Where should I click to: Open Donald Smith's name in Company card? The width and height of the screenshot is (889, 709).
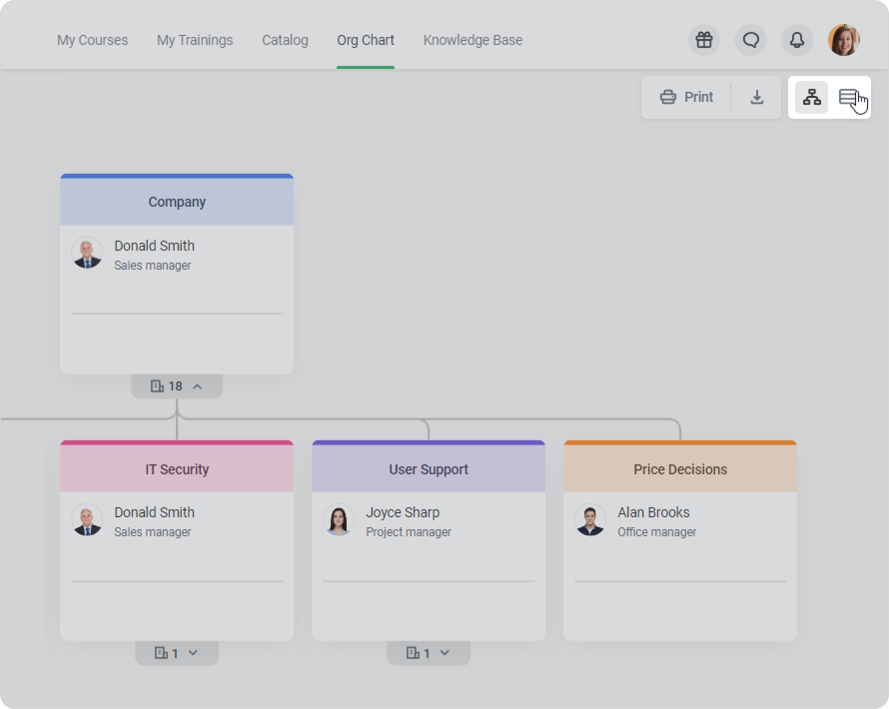pos(154,246)
